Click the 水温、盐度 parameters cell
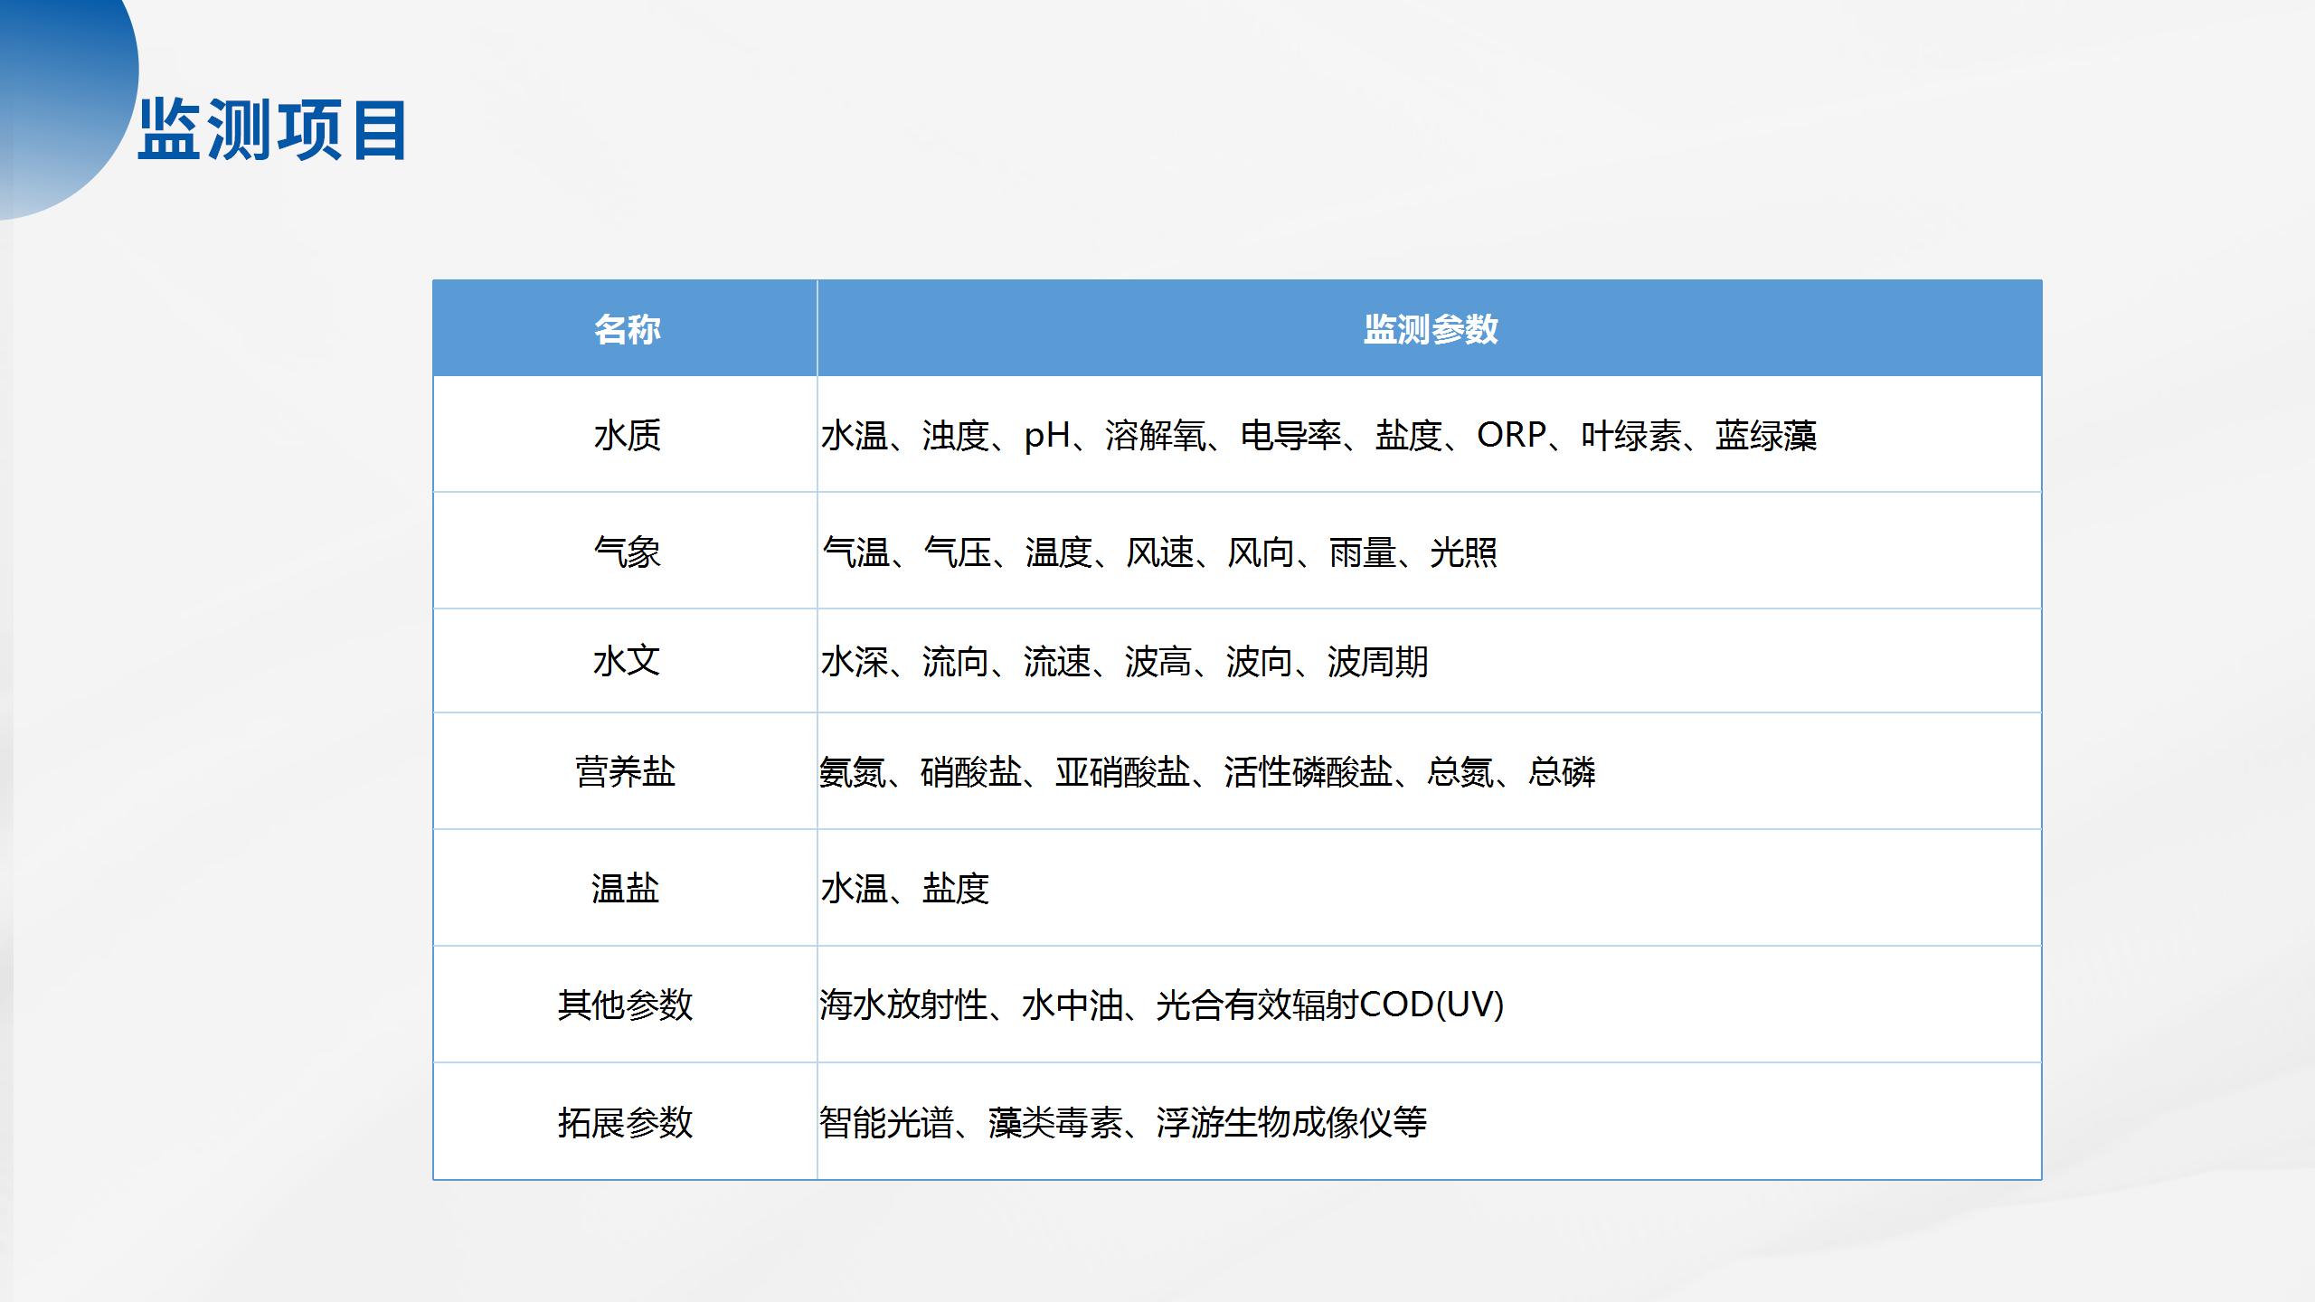Viewport: 2315px width, 1302px height. [904, 888]
